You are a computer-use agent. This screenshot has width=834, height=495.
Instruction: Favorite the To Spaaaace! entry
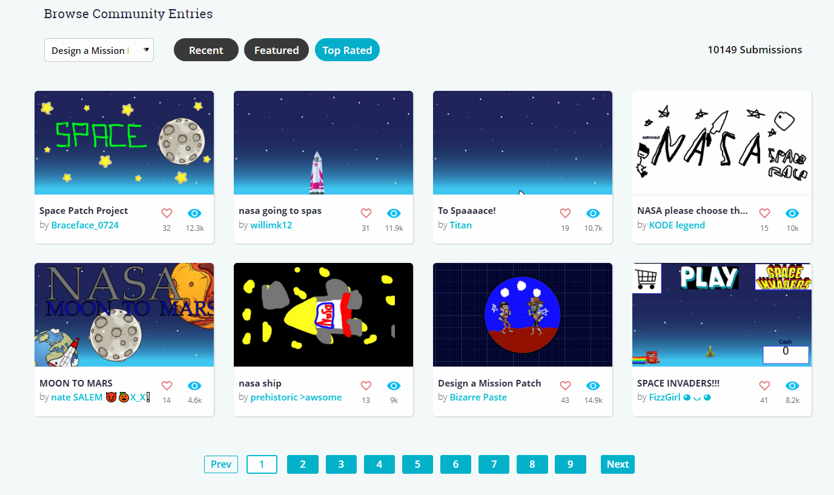click(x=565, y=213)
